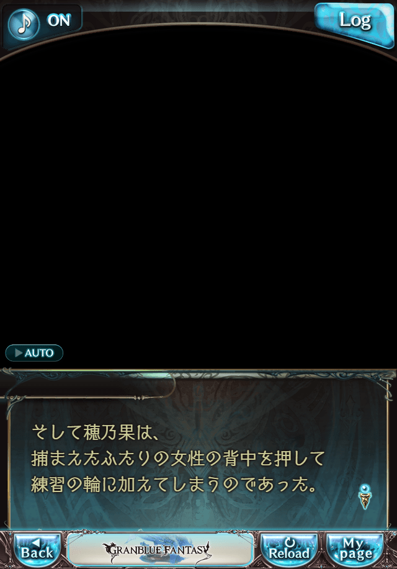
Task: Switch the sound ON label off
Action: pyautogui.click(x=59, y=20)
